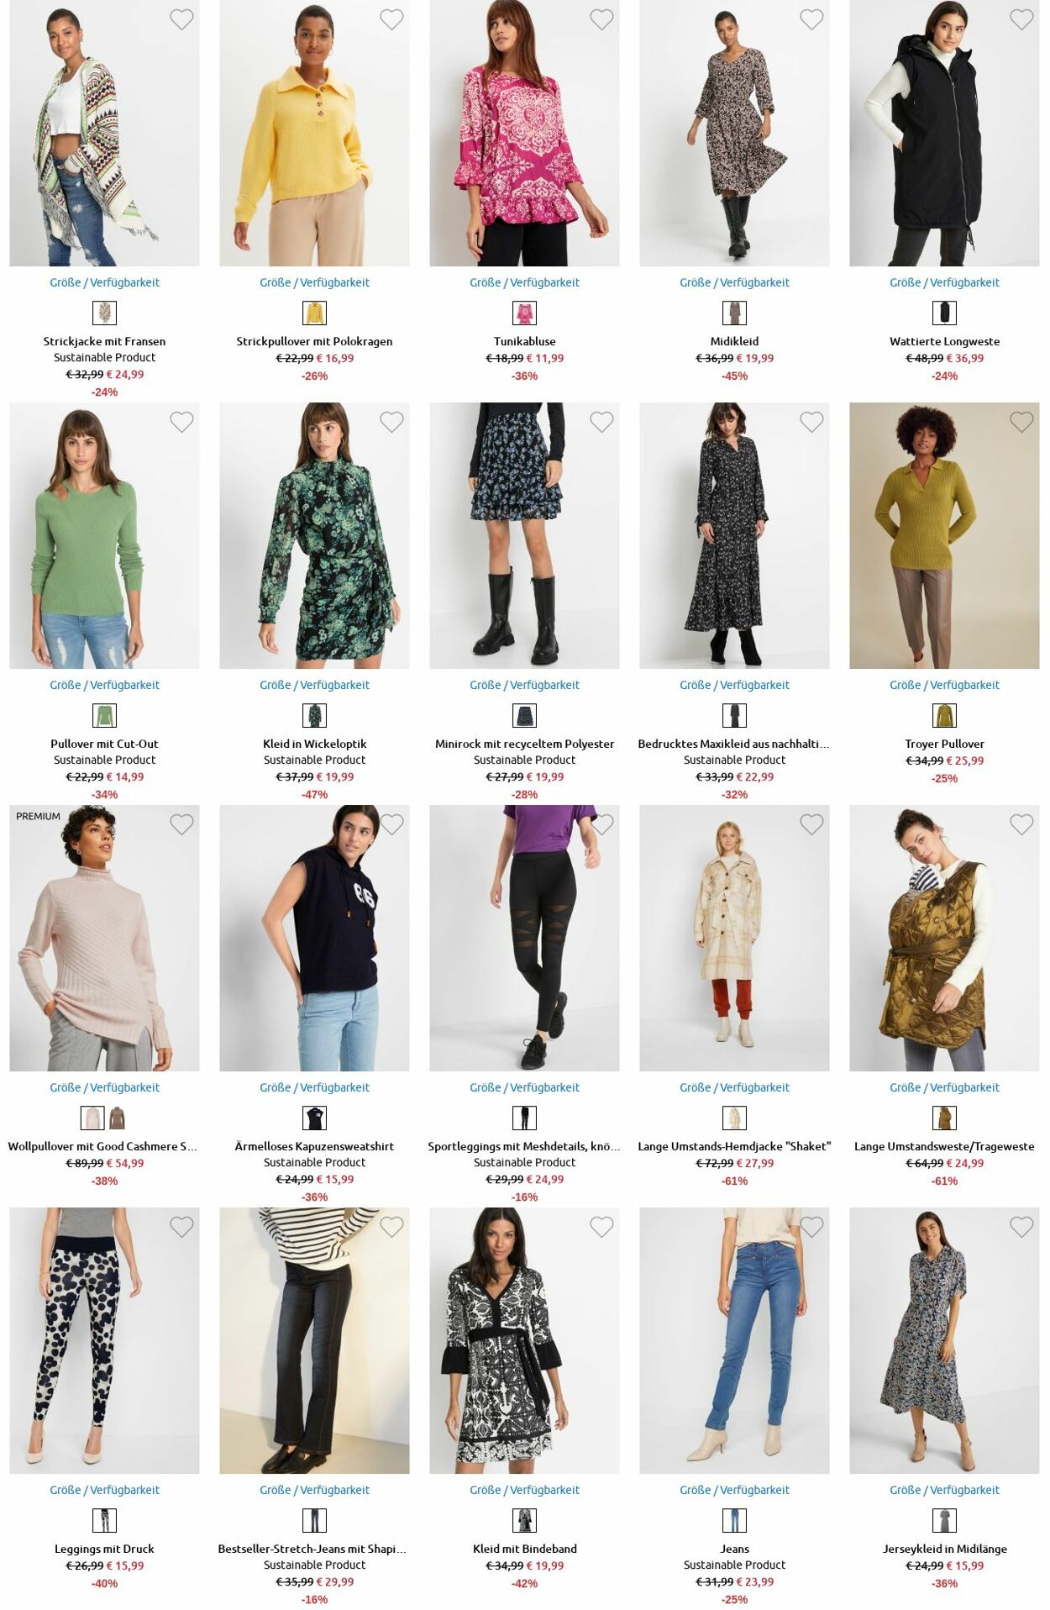Viewport: 1050px width, 1610px height.
Task: Wishlist heart for Lange Umstands-Hemdjacke
Action: [x=811, y=824]
